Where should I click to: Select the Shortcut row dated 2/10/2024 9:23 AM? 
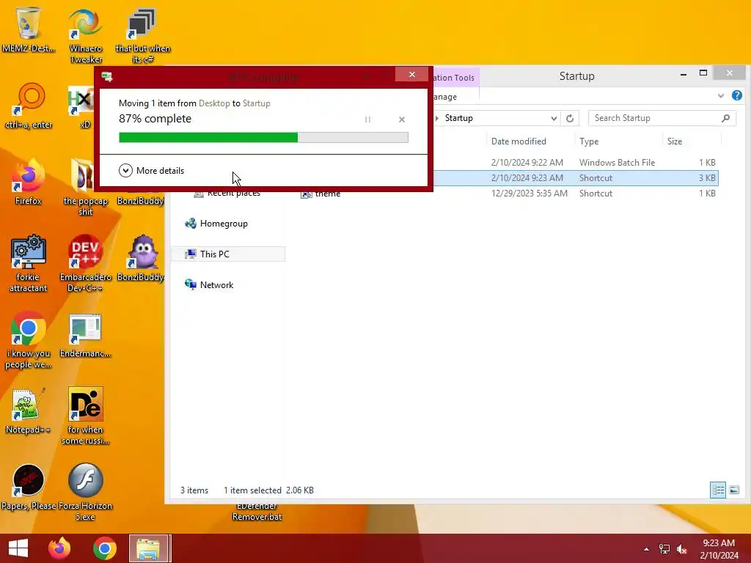tap(575, 178)
